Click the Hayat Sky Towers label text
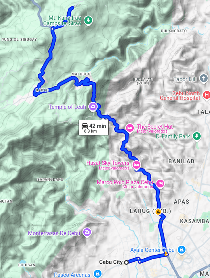This screenshot has width=210, height=278. tap(108, 163)
